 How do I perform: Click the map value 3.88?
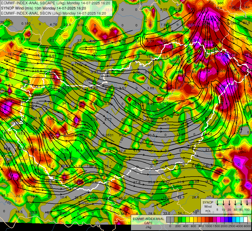point(150,88)
